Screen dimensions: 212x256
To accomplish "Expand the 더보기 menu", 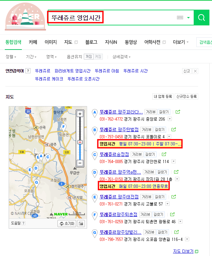I will coord(181,42).
